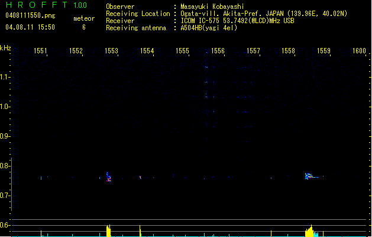Click the meteor count label
Screen dimensions: 372x237
[84, 18]
